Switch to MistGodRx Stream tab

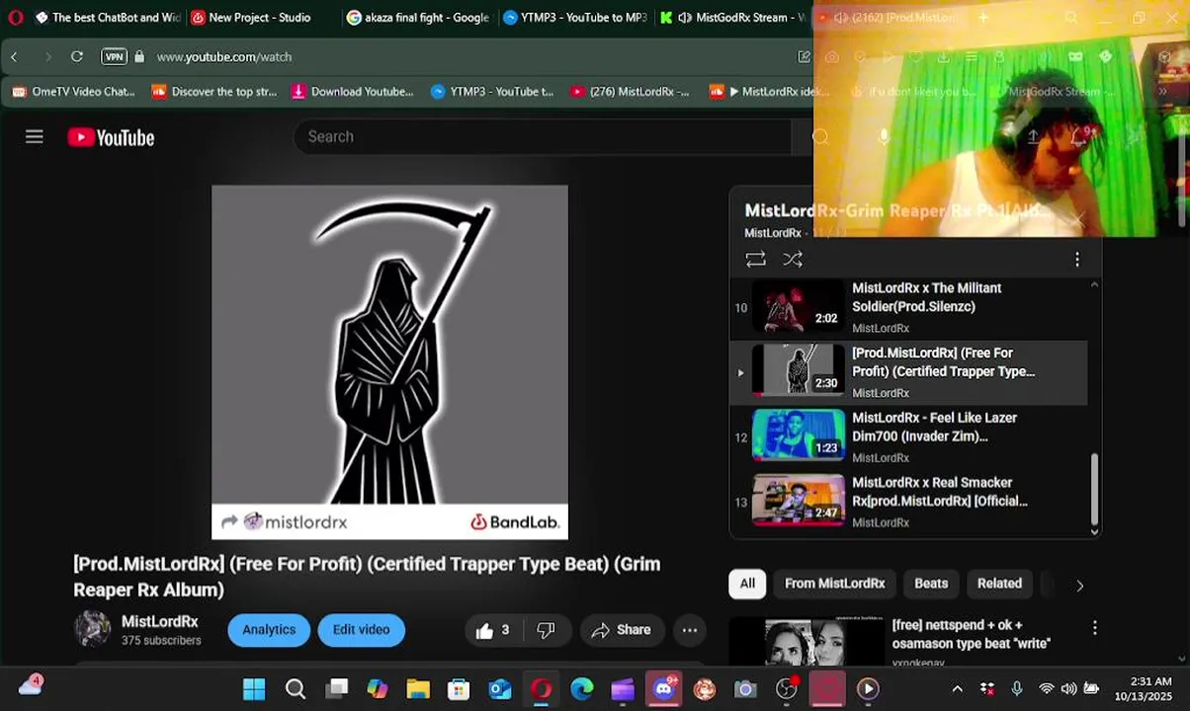tap(731, 18)
